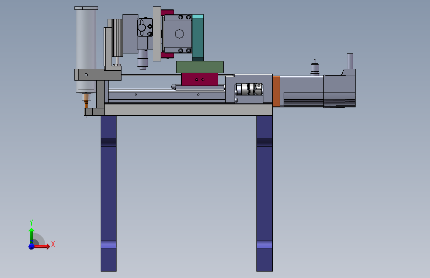
Task: Click the blue Z axis ball of the triad
Action: [x=31, y=246]
